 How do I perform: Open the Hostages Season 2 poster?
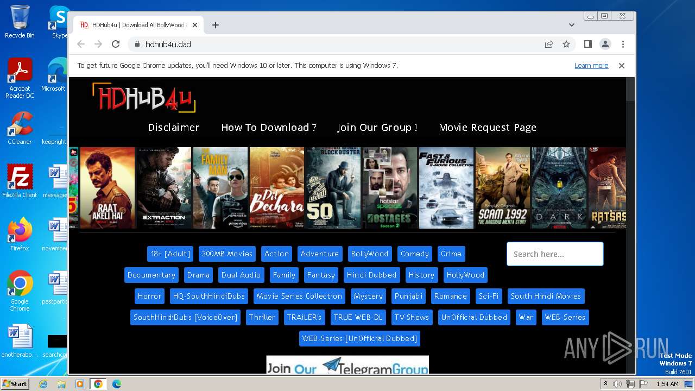[x=390, y=188]
